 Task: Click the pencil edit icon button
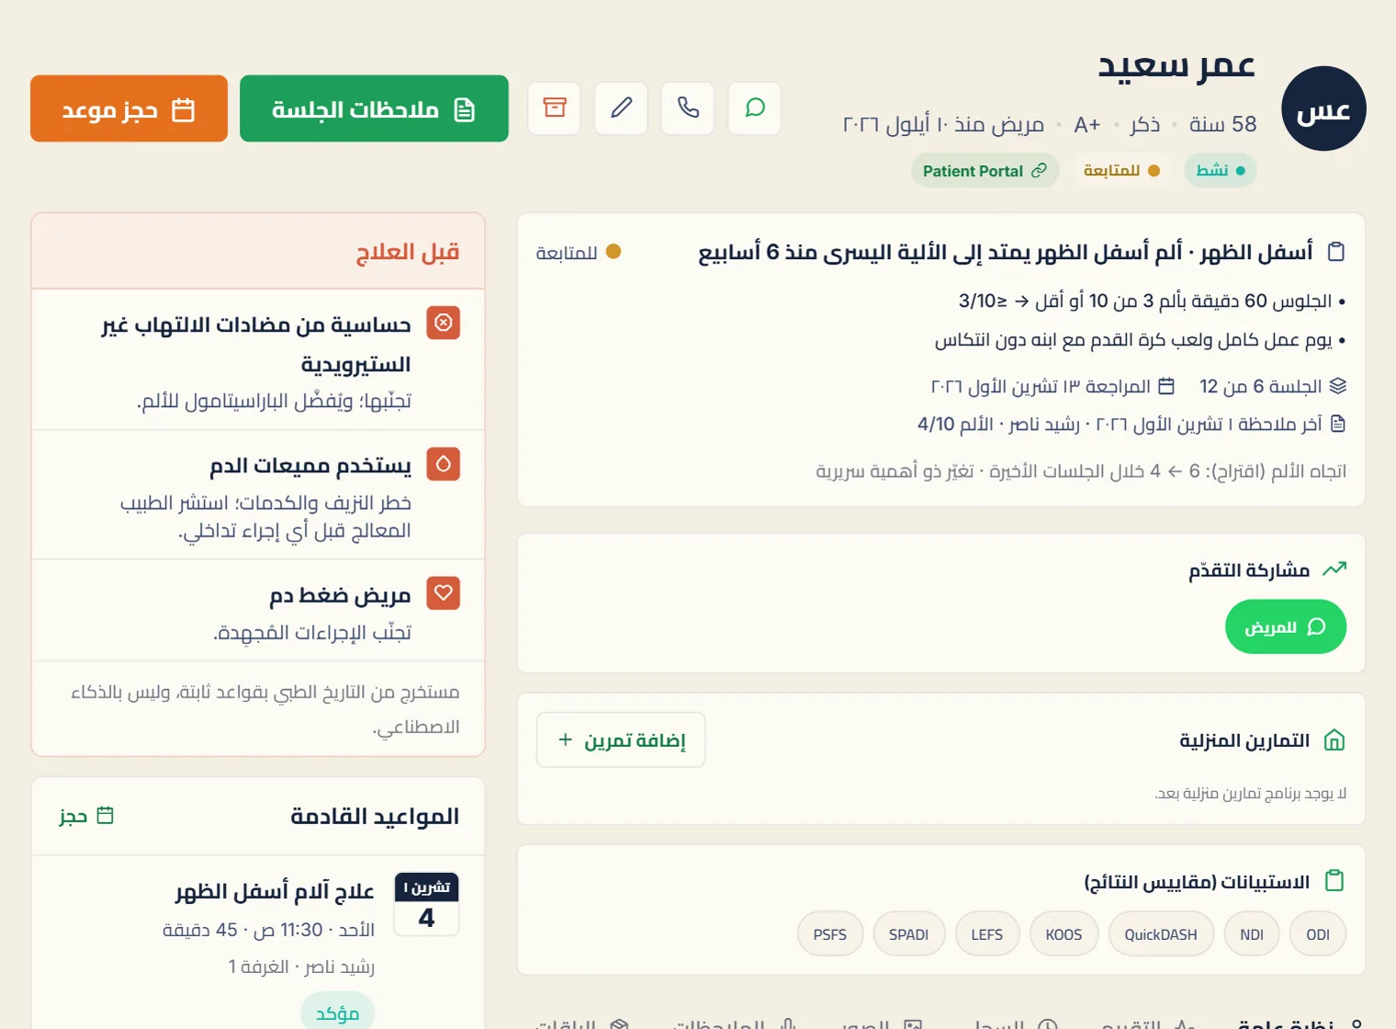click(x=621, y=108)
